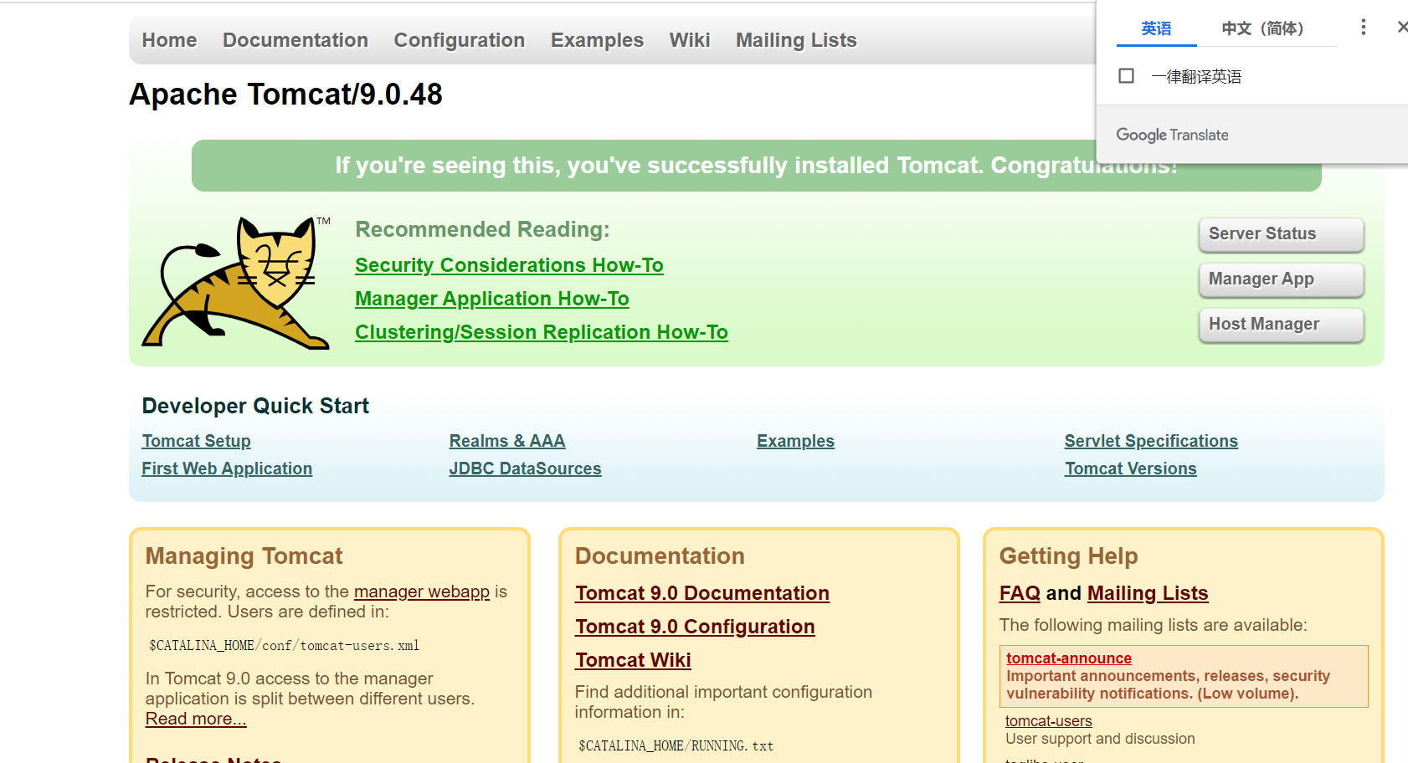Open the tomcat-users mailing list link

[x=1049, y=721]
